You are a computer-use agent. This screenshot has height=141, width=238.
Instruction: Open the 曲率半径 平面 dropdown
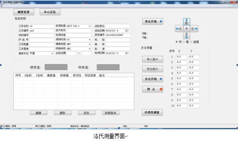(x=52, y=54)
